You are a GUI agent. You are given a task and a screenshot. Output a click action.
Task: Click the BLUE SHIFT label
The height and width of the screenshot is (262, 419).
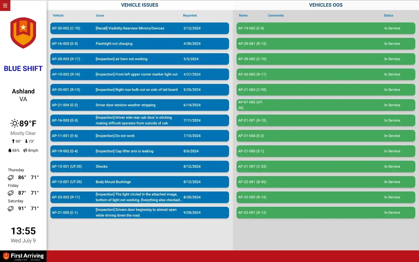point(23,69)
